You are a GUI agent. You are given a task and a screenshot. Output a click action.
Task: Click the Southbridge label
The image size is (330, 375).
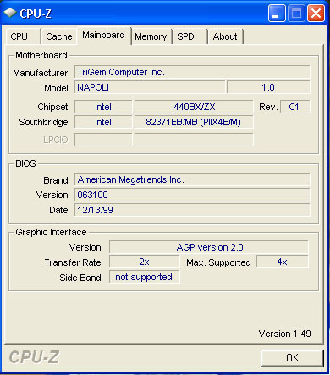tap(43, 122)
